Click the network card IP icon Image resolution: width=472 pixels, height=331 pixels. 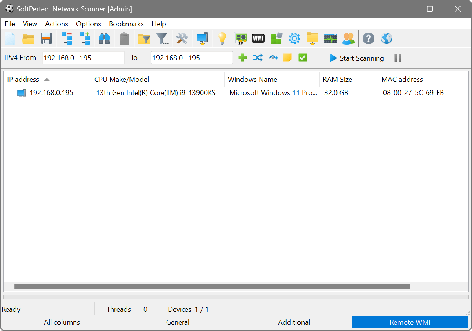(x=240, y=38)
